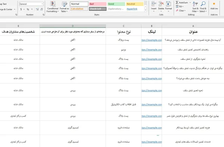Select column C header
Image resolution: width=224 pixels, height=147 pixels.
click(124, 26)
